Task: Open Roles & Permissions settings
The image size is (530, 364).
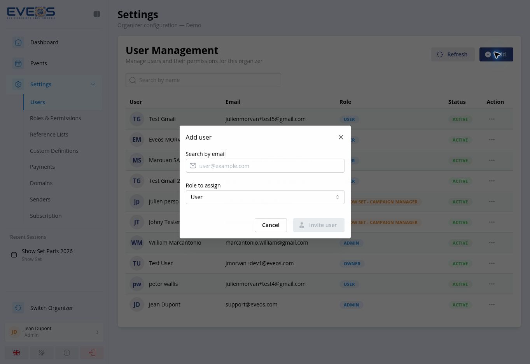Action: 56,118
